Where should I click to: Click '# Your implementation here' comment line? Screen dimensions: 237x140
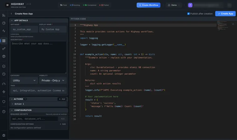coord(102,96)
